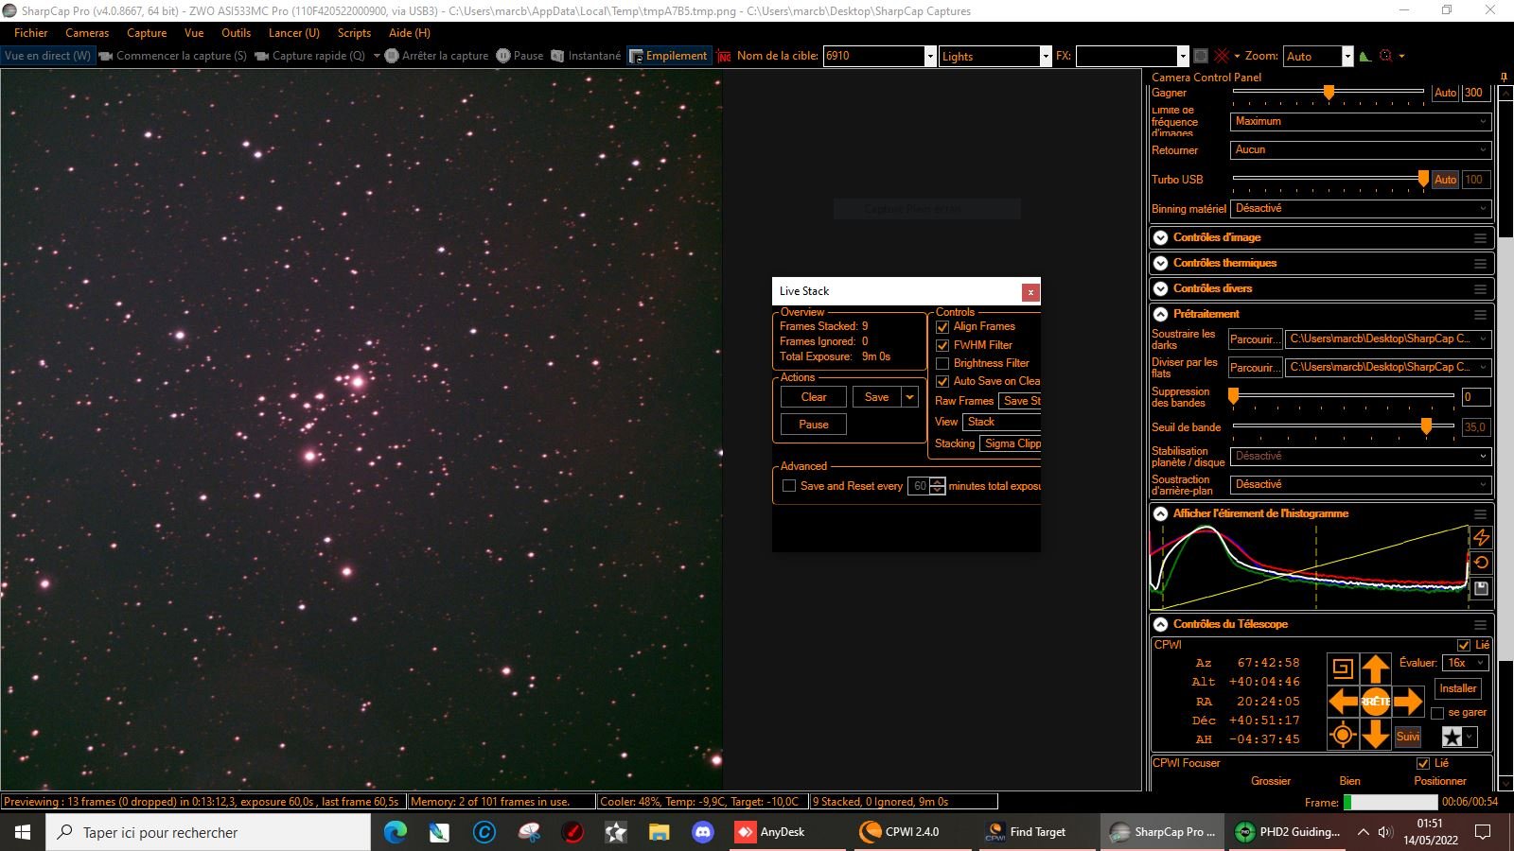Click the green histogram icon in toolbar

1364,56
